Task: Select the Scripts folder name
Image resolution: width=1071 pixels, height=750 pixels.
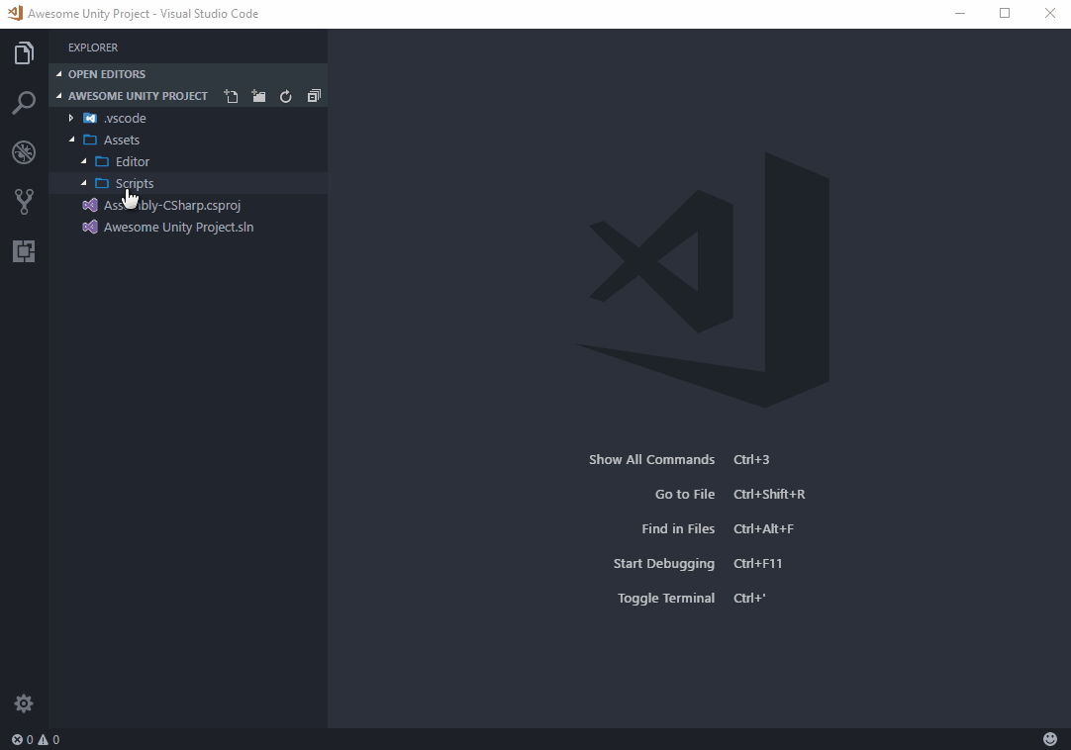Action: [x=135, y=184]
